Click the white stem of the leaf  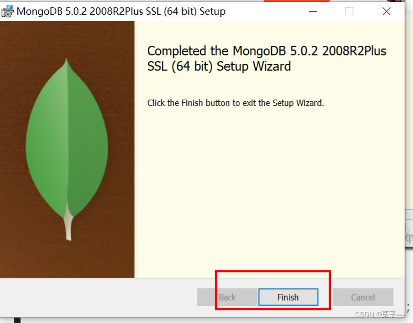tap(68, 226)
